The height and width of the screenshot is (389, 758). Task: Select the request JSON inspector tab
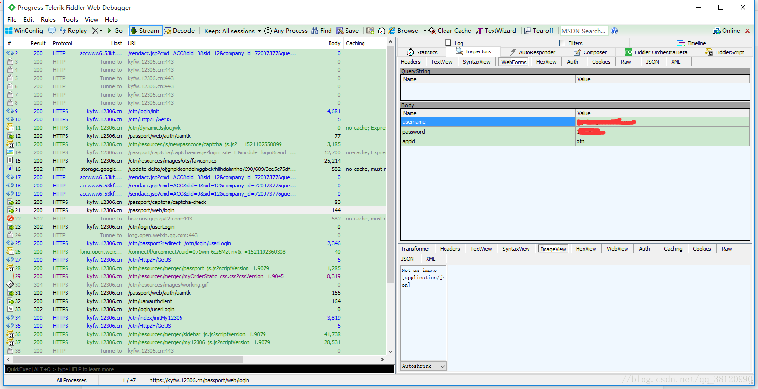point(652,62)
